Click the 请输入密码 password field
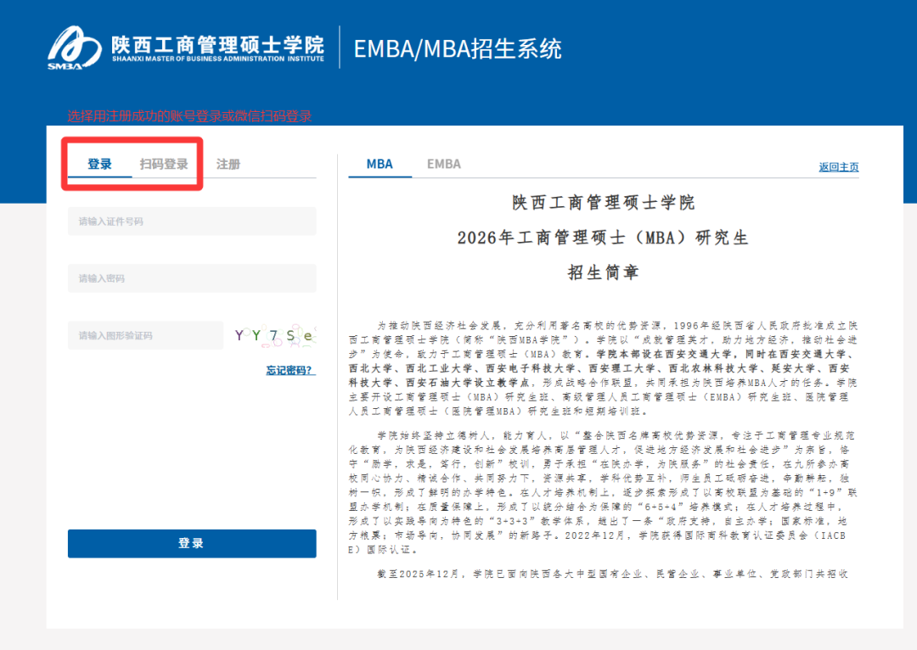Image resolution: width=917 pixels, height=650 pixels. click(x=192, y=277)
